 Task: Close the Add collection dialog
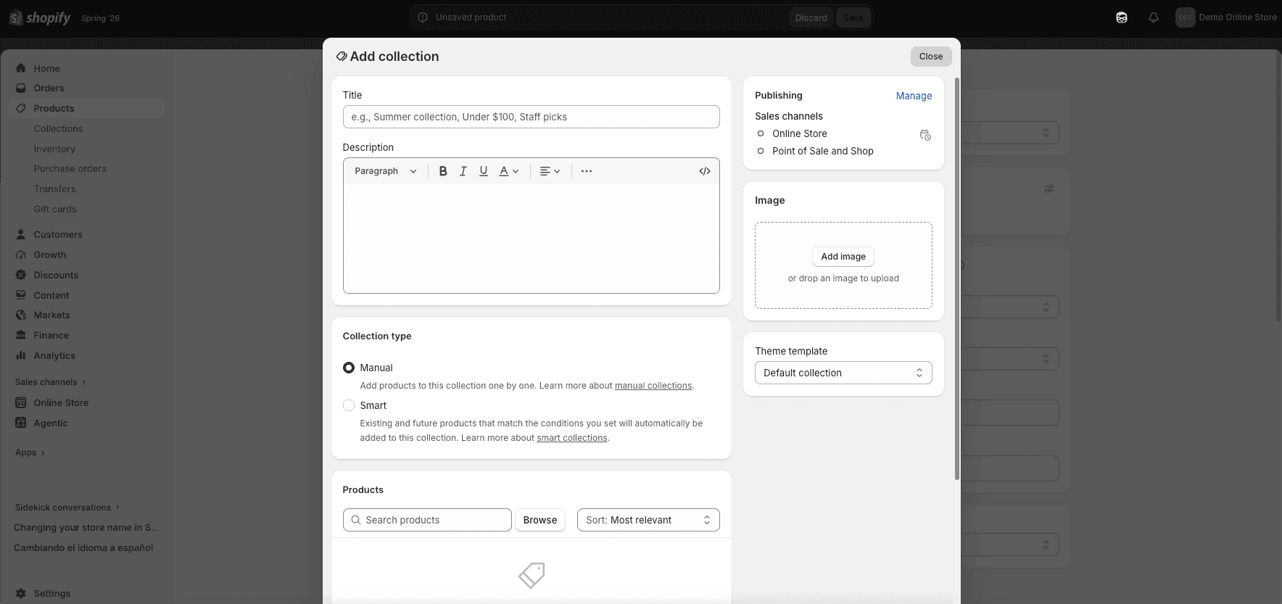pyautogui.click(x=931, y=57)
